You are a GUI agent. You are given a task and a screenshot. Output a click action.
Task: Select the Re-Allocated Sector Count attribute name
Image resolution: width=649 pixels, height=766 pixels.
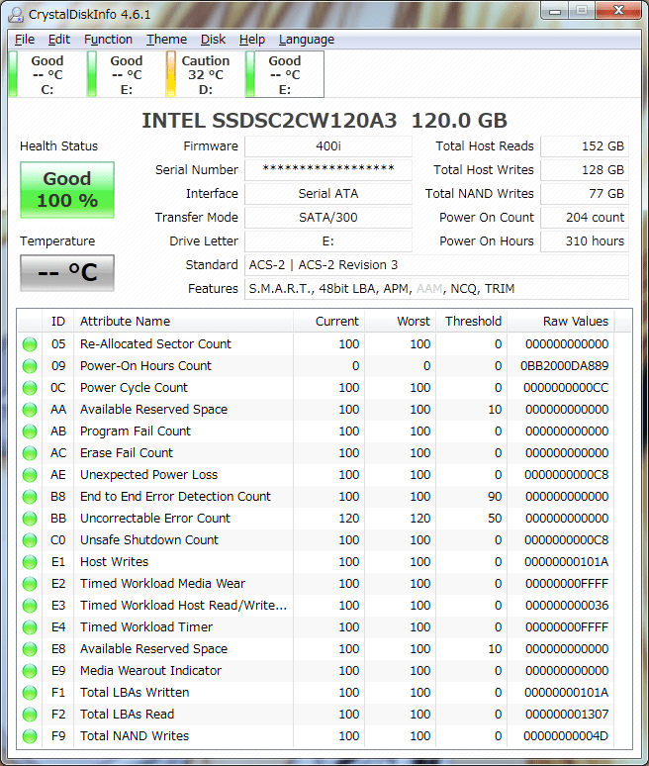click(155, 344)
